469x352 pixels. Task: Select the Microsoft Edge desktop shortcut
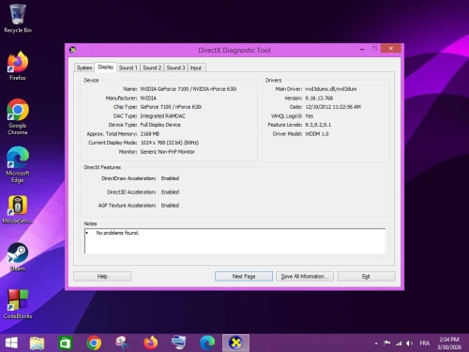click(18, 164)
